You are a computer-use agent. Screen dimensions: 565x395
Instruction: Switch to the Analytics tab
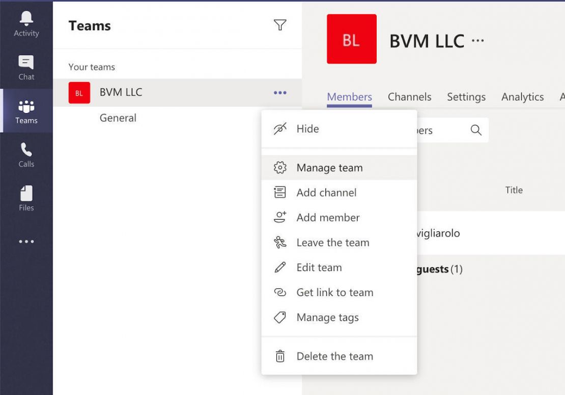[x=522, y=96]
